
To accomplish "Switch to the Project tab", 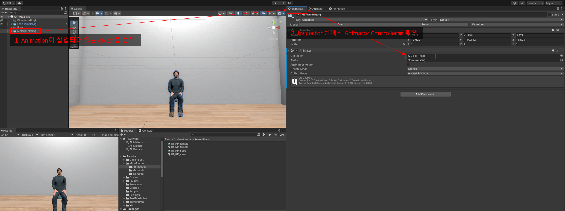I will (127, 131).
